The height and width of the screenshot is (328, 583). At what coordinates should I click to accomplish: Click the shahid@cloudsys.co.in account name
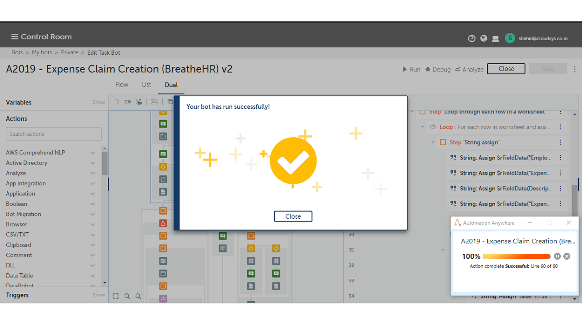click(x=543, y=39)
